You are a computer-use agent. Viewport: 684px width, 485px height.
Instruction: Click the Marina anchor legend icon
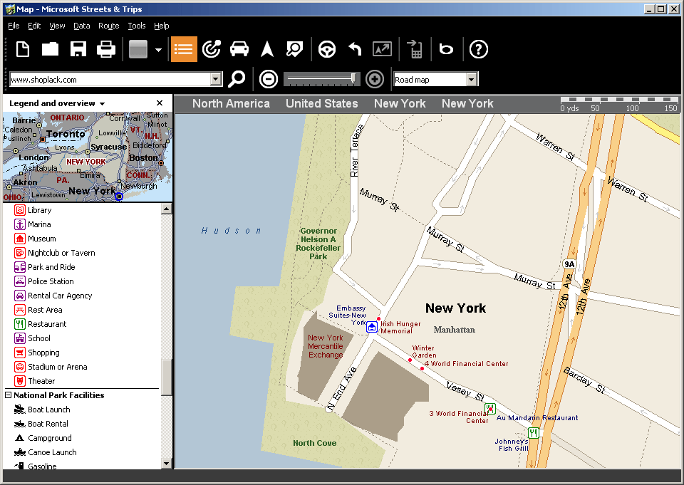(20, 224)
